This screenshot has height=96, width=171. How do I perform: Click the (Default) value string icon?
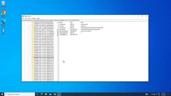click(60, 24)
